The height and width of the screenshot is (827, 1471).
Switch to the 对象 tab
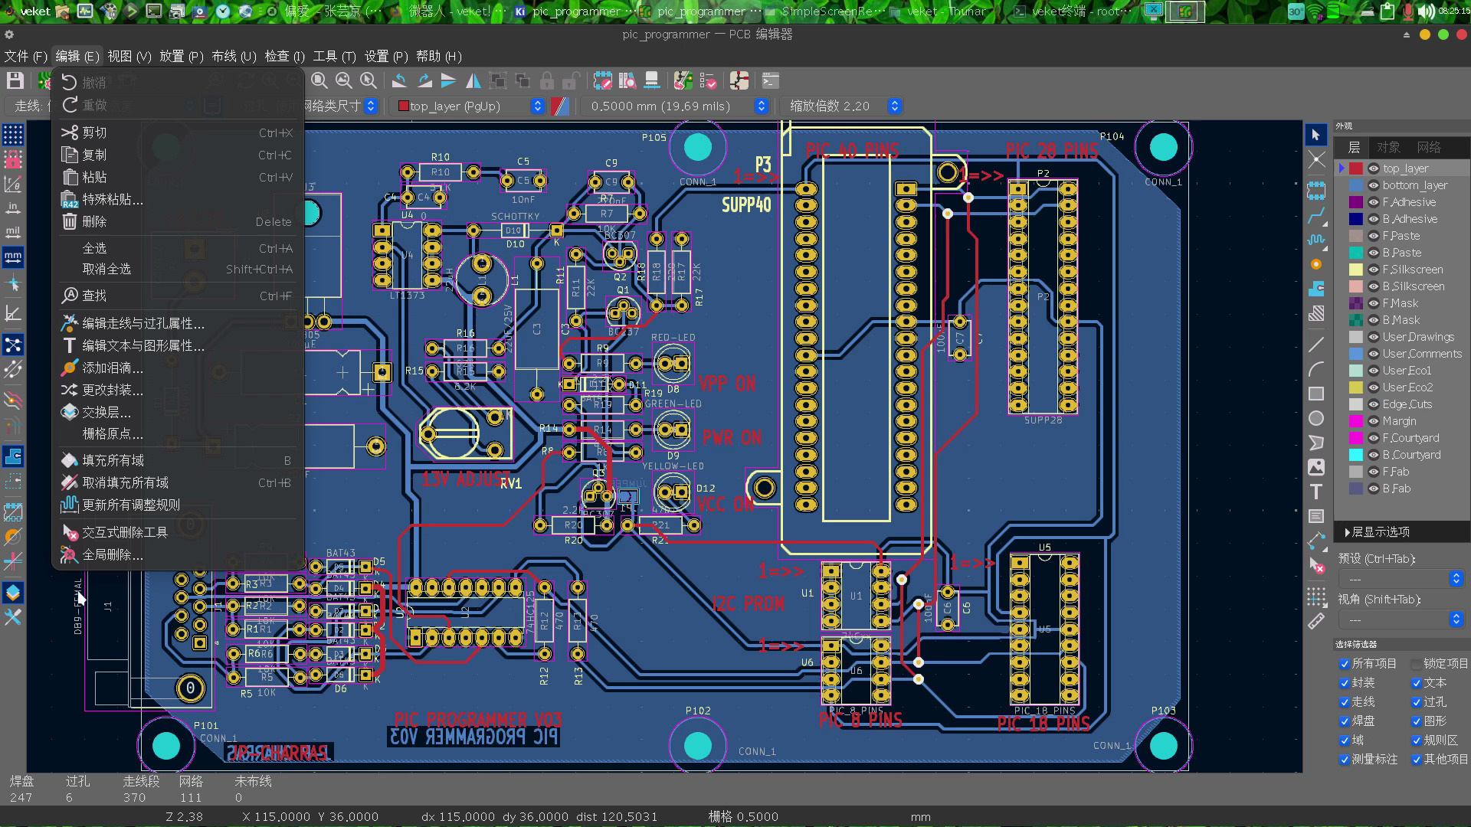pos(1388,147)
